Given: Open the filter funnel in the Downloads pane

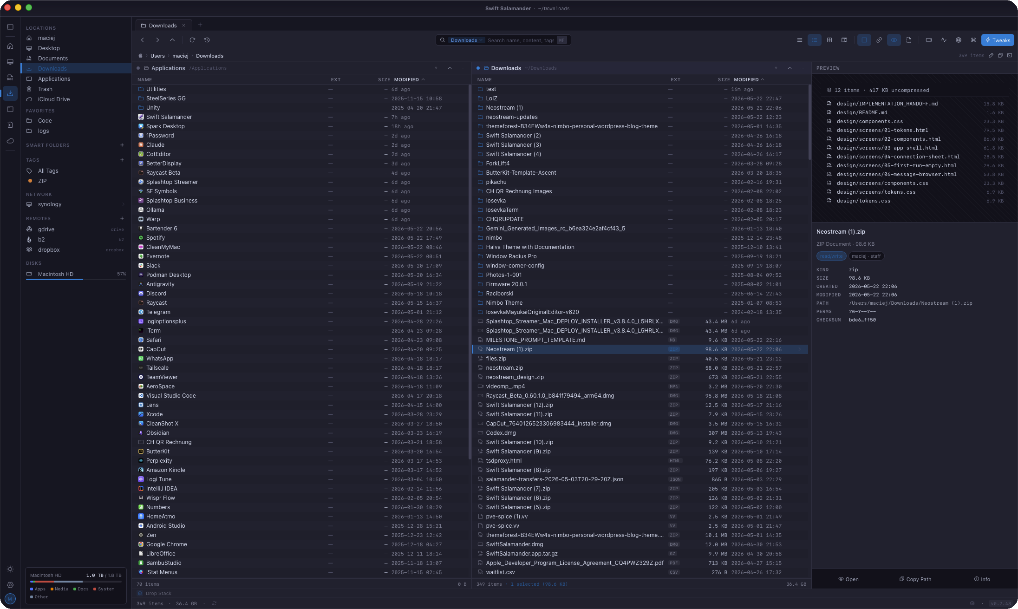Looking at the screenshot, I should click(x=776, y=68).
